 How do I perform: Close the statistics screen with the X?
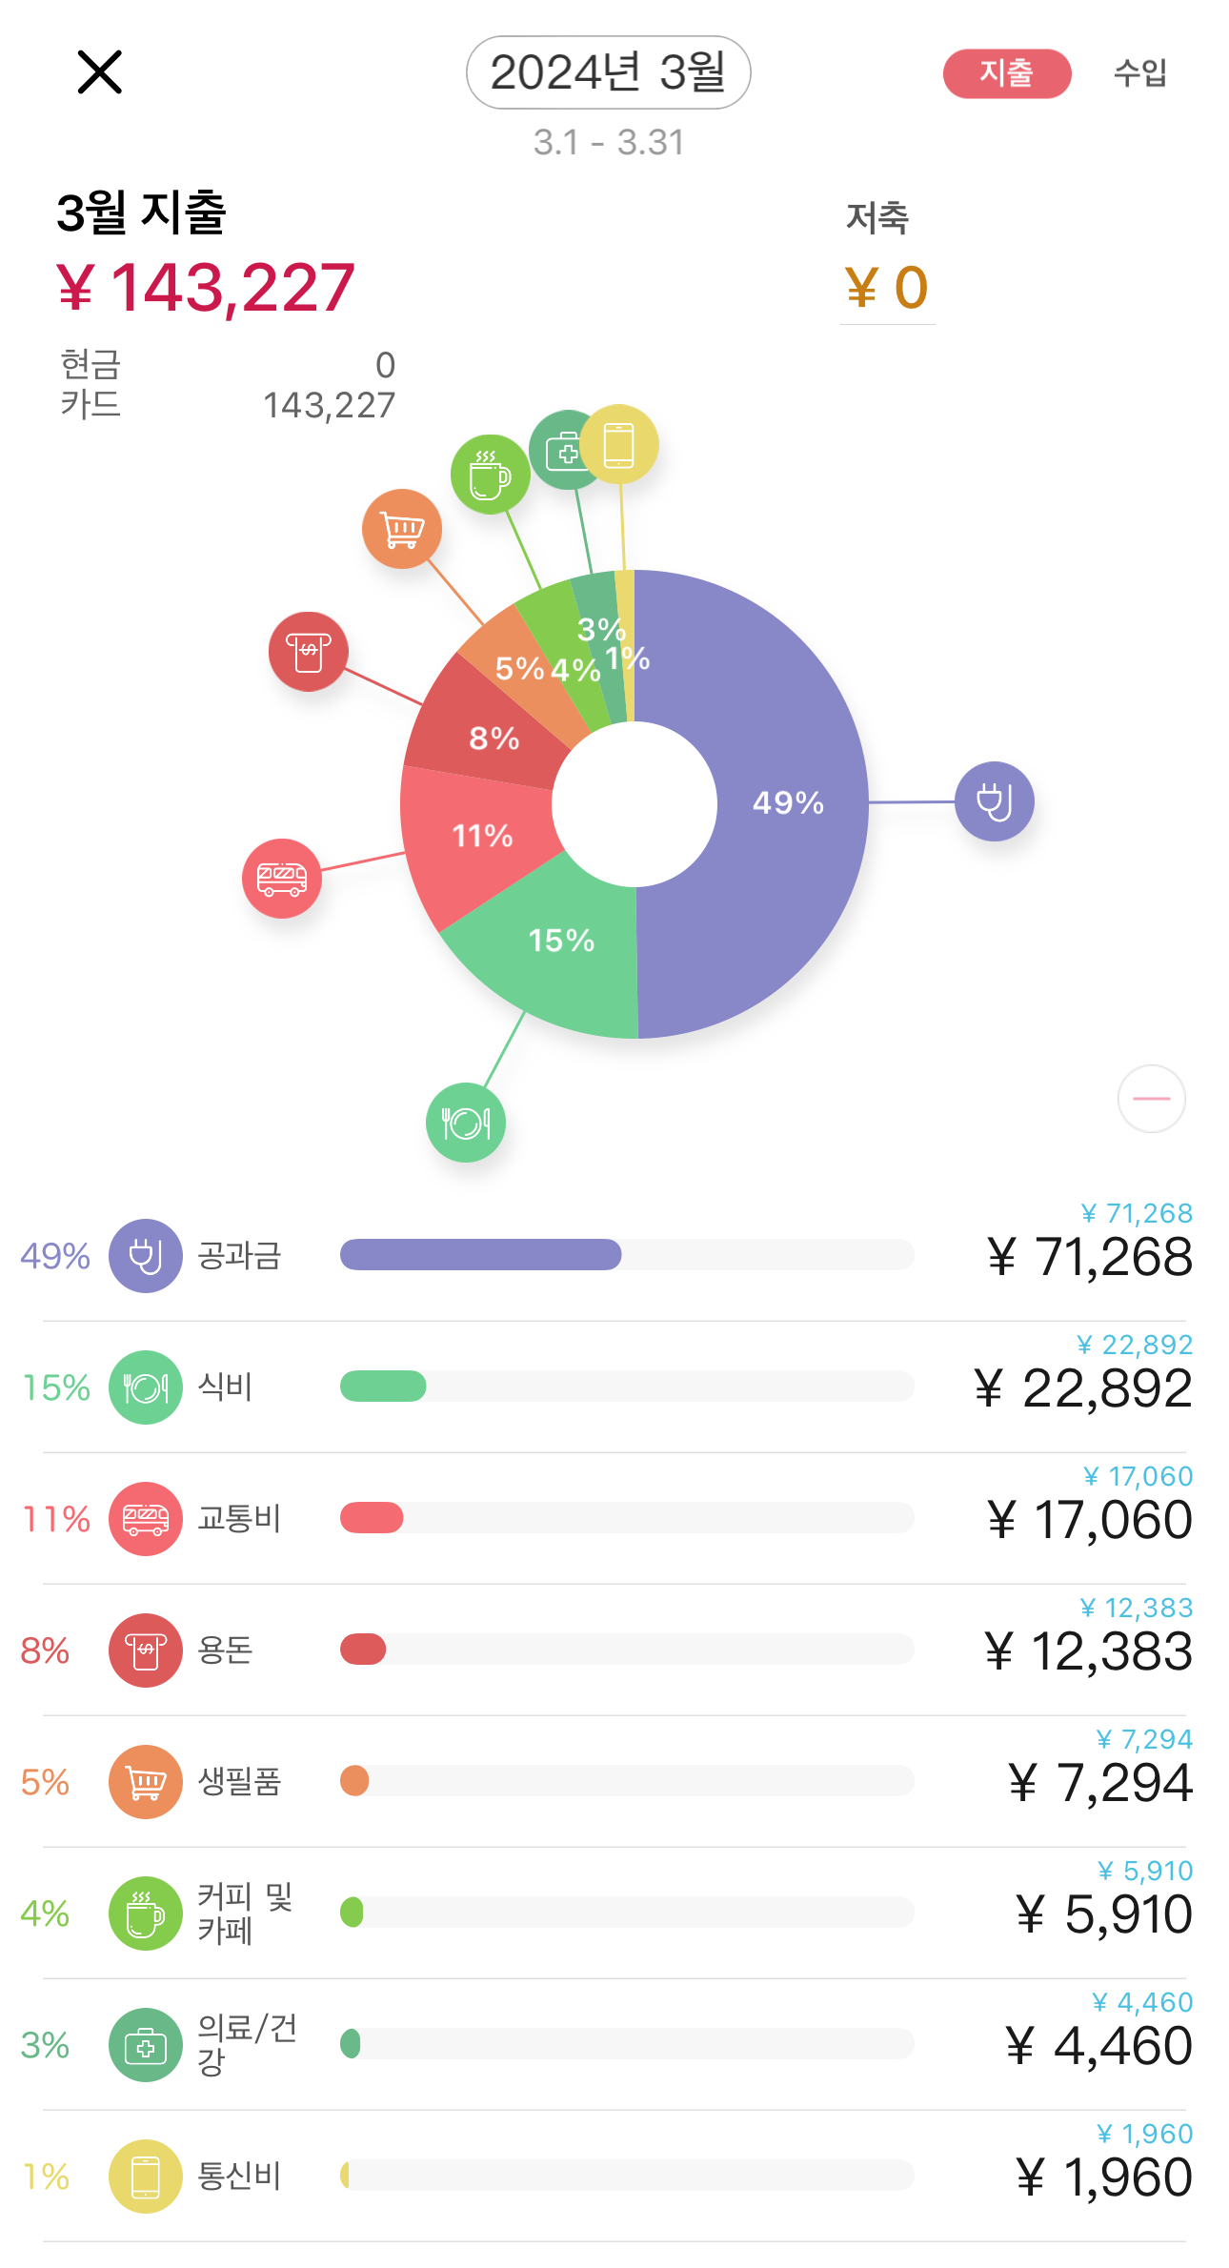coord(100,72)
